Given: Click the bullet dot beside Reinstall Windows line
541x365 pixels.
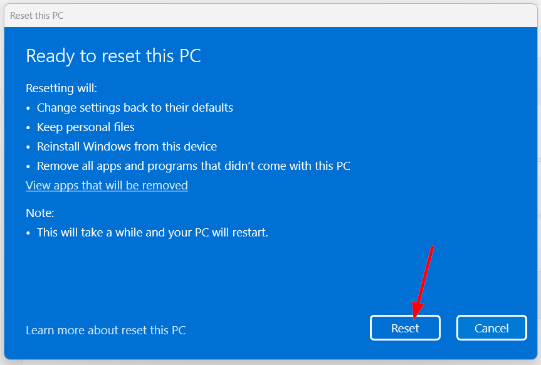Looking at the screenshot, I should tap(28, 147).
